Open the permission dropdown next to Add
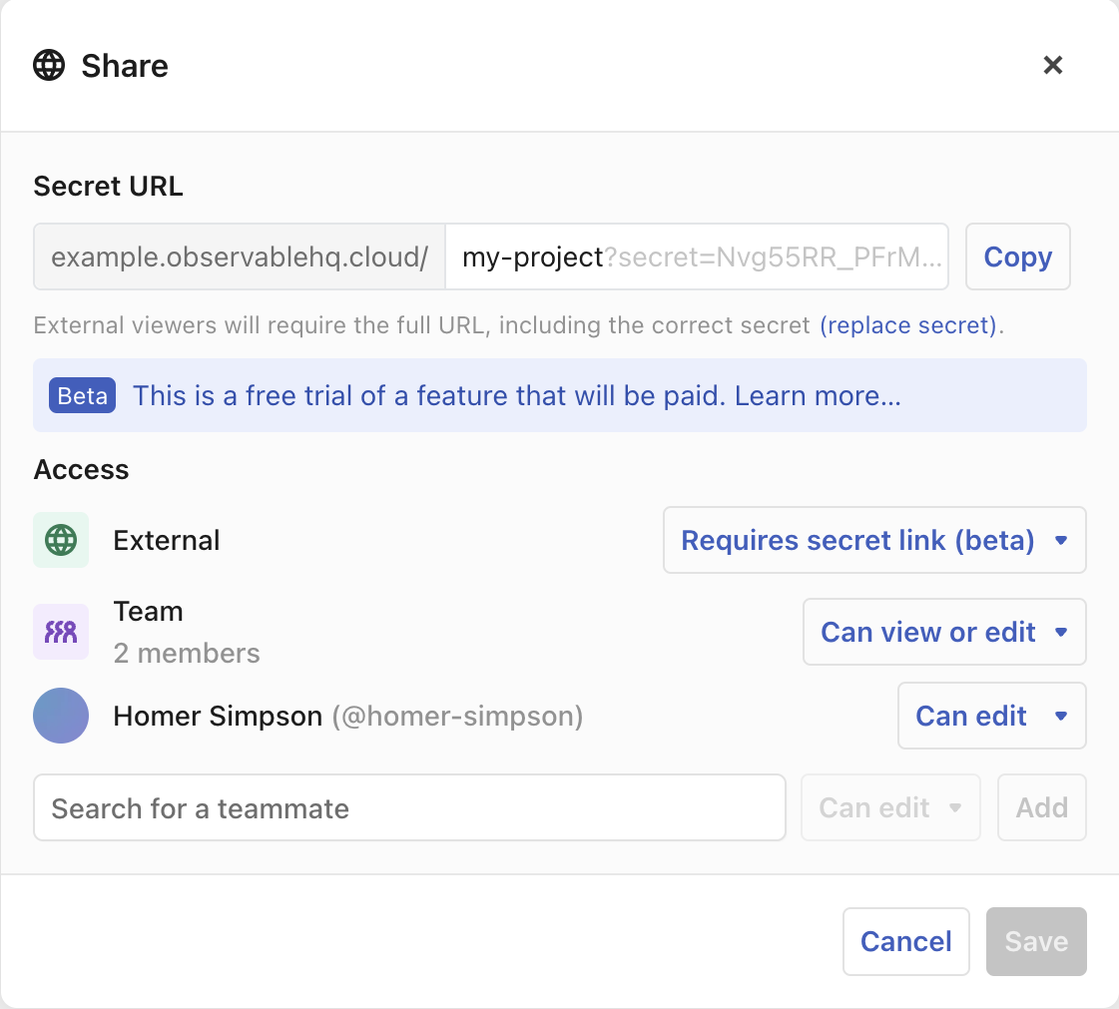1119x1009 pixels. click(x=890, y=807)
